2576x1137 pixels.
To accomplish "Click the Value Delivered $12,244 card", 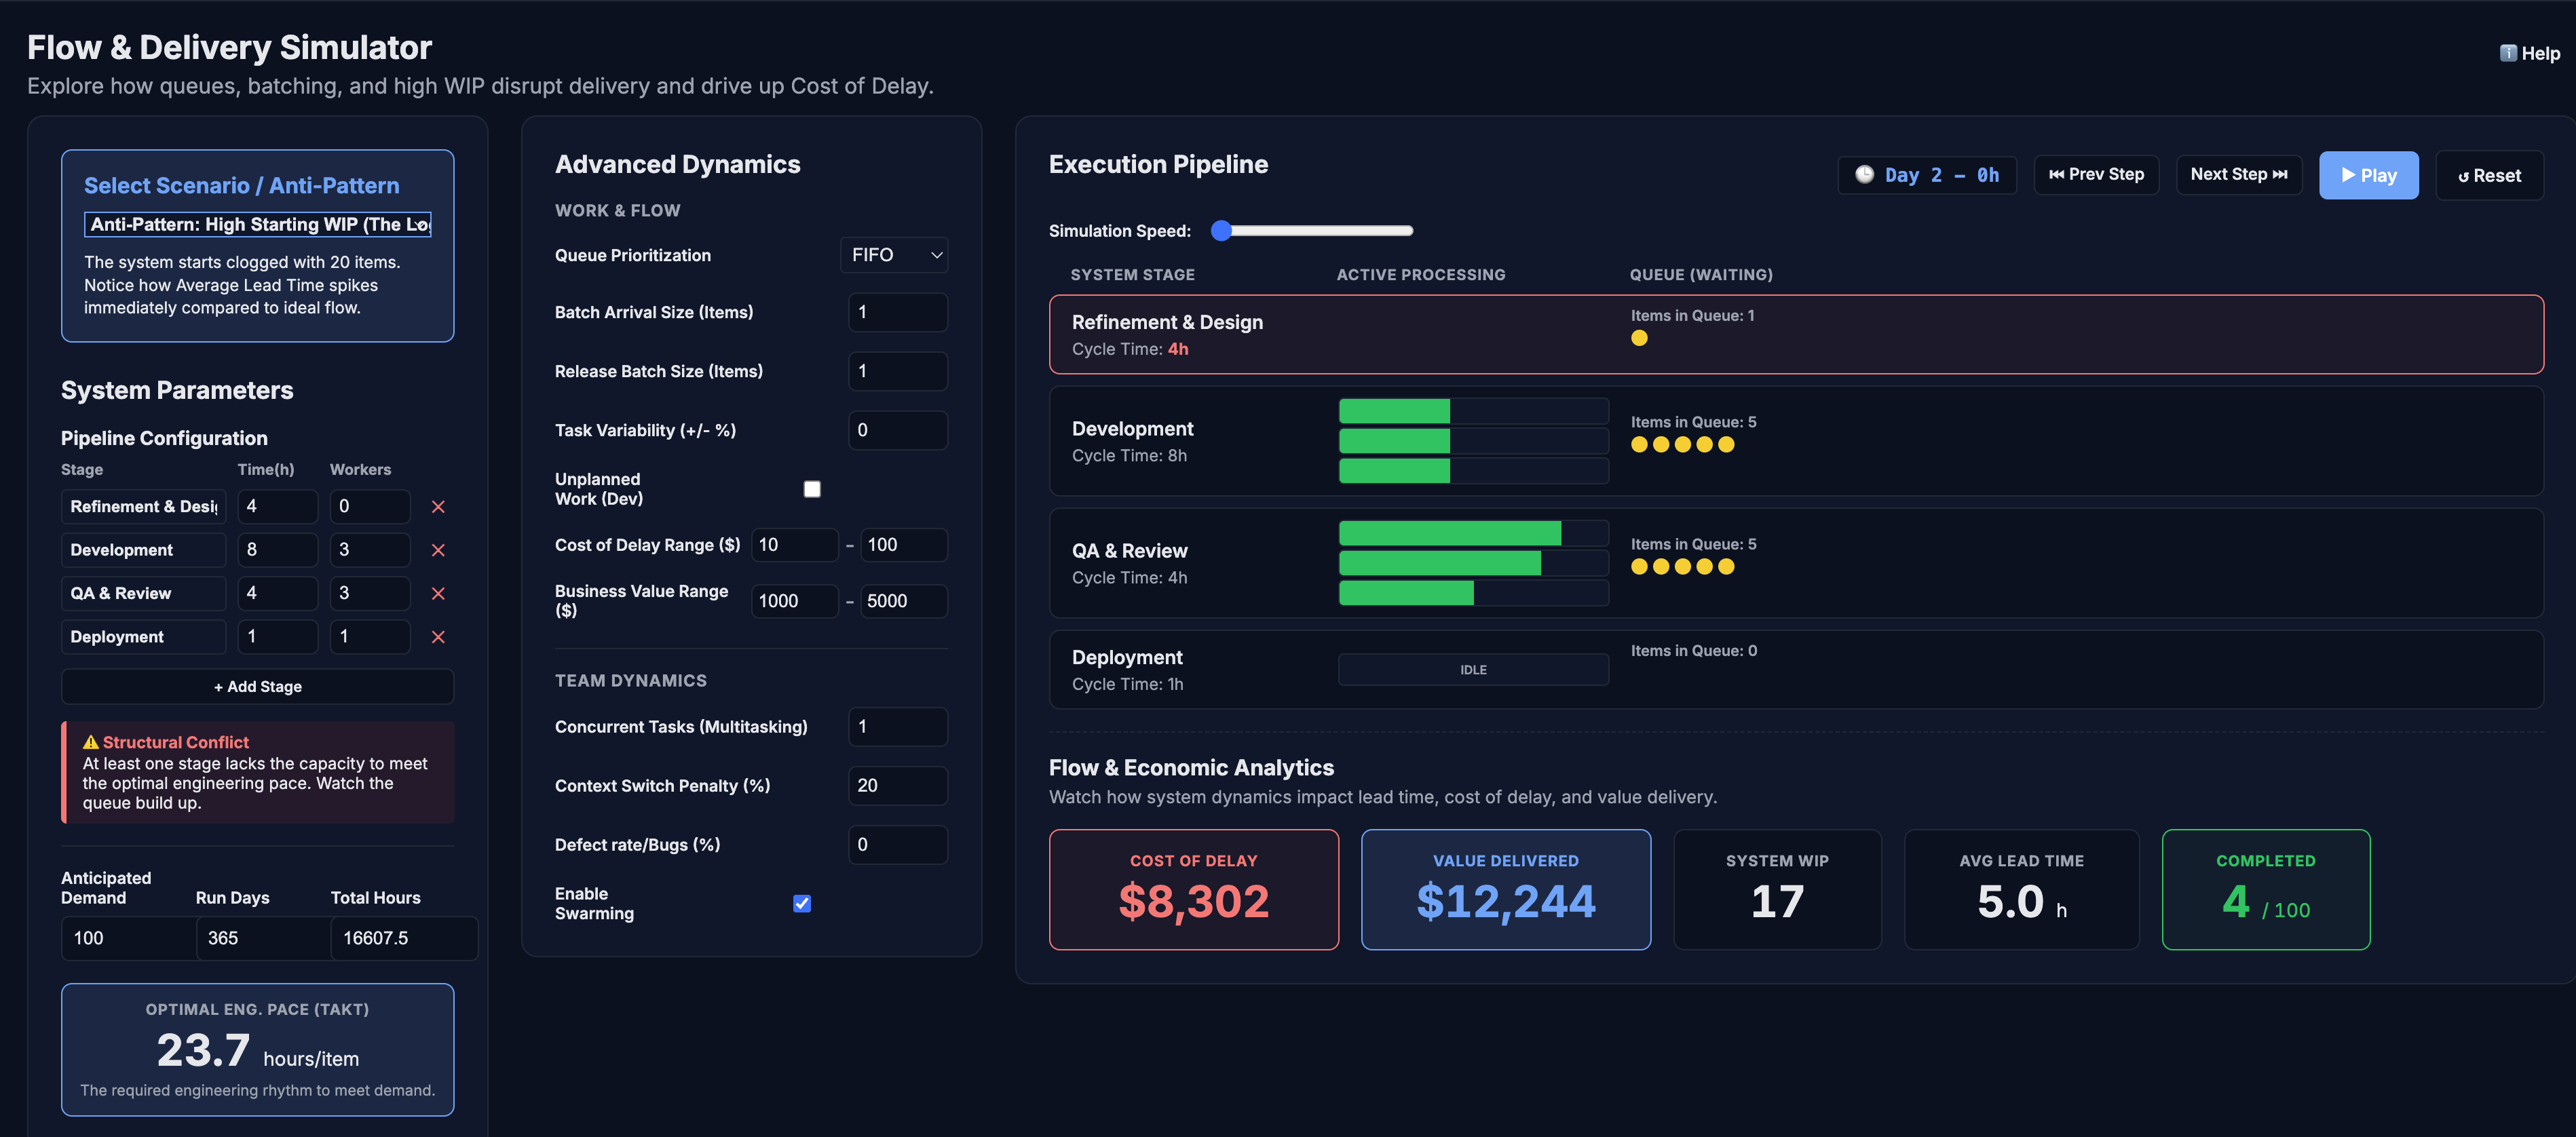I will point(1505,890).
